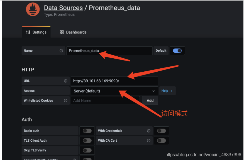Click the Settings sliders icon
The width and height of the screenshot is (244, 160).
pos(28,32)
